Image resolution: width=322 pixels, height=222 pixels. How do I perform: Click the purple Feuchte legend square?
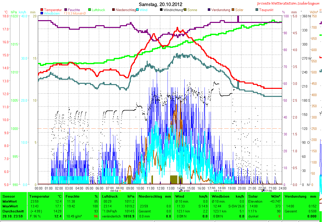[x=66, y=10]
